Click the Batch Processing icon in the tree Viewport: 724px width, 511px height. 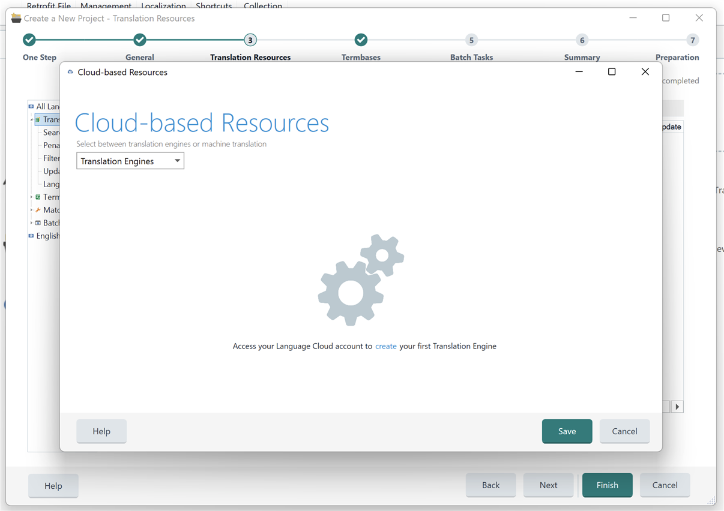click(x=38, y=223)
